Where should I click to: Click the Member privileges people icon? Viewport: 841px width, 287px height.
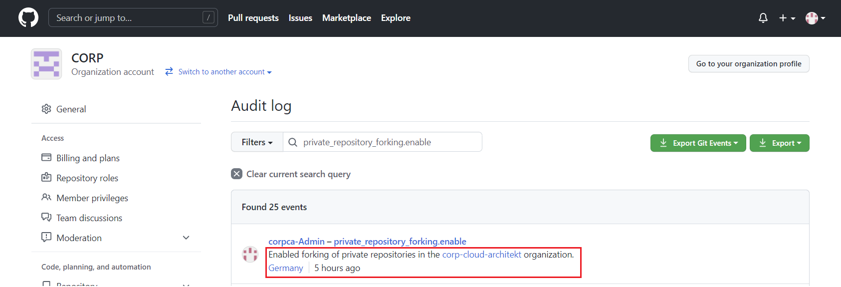[x=46, y=198]
